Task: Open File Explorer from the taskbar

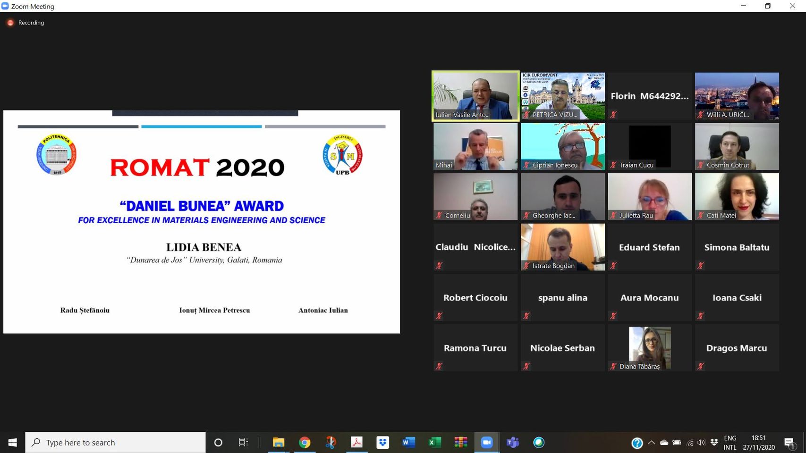Action: (x=279, y=443)
